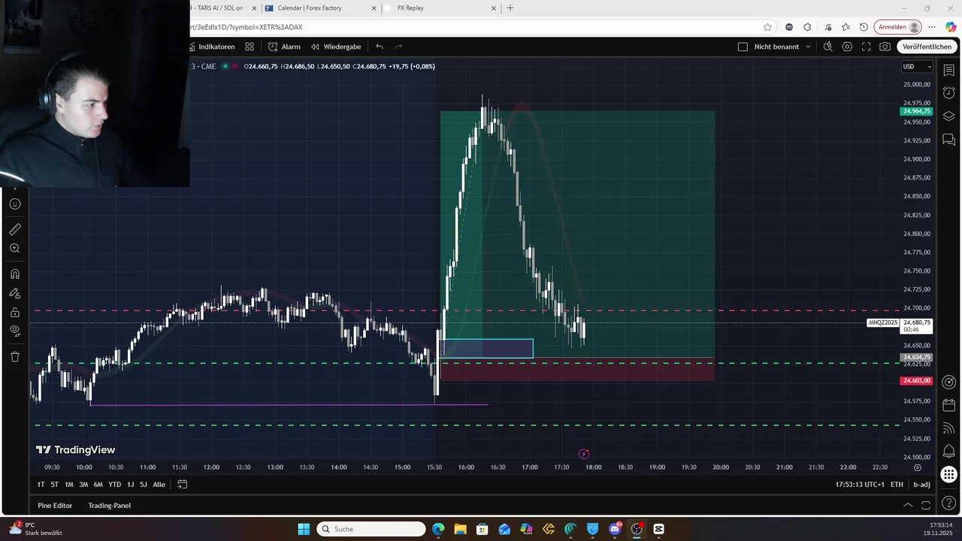Toggle the b-adj adjustment setting
The image size is (962, 541).
[x=921, y=485]
